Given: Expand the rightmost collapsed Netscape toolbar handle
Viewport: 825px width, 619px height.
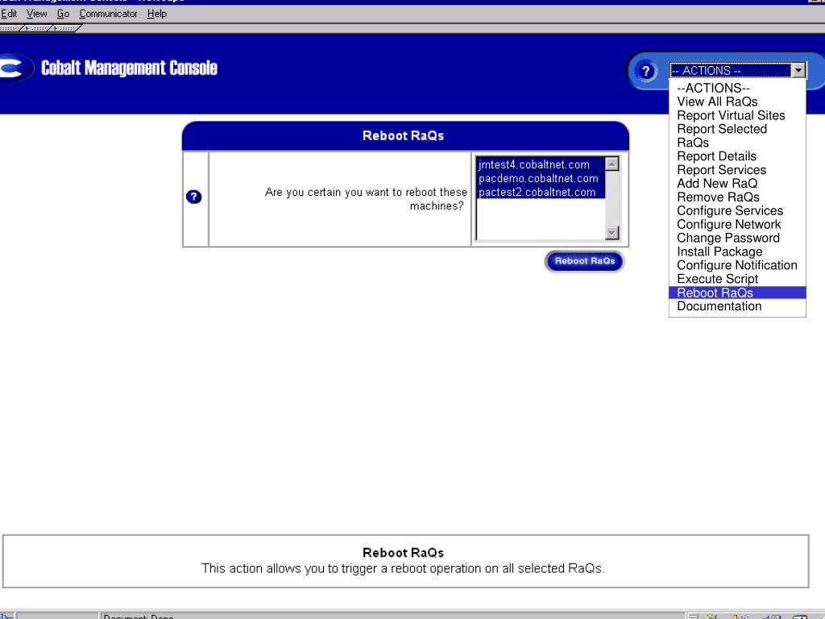Looking at the screenshot, I should point(66,28).
